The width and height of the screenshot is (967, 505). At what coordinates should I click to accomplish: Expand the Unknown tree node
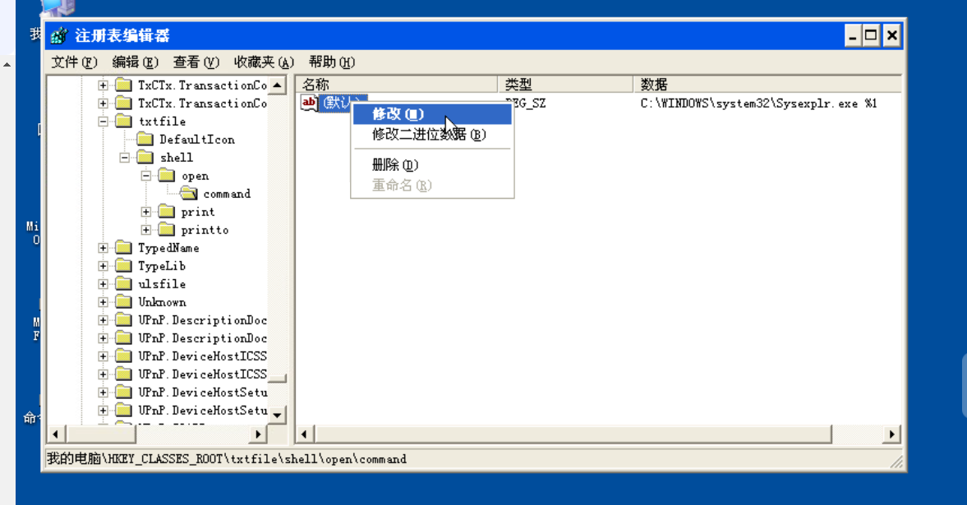tap(103, 302)
